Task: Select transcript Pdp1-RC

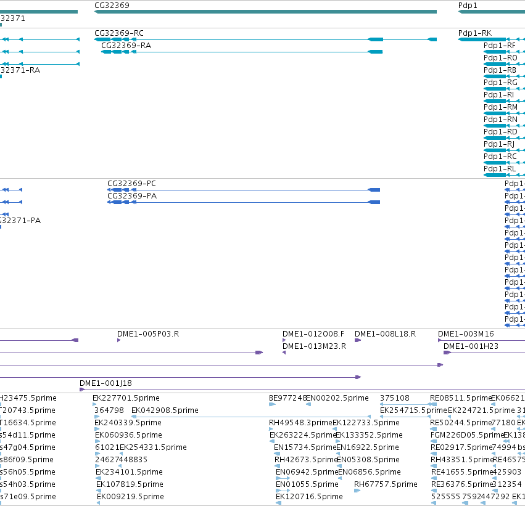Action: click(500, 157)
